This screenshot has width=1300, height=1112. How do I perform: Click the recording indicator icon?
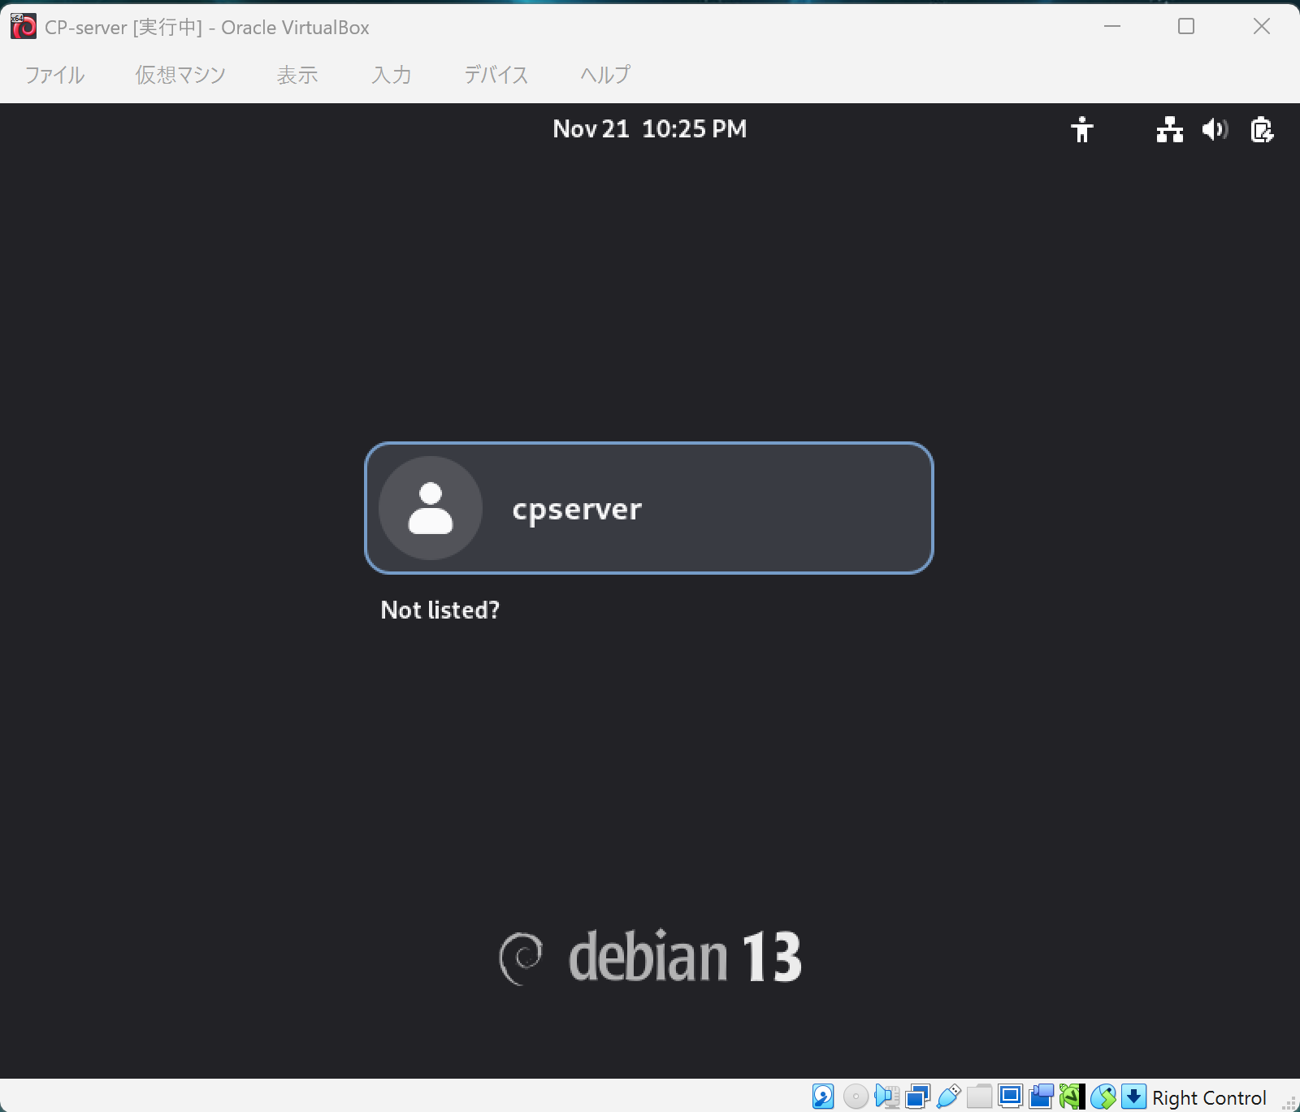(x=1041, y=1097)
